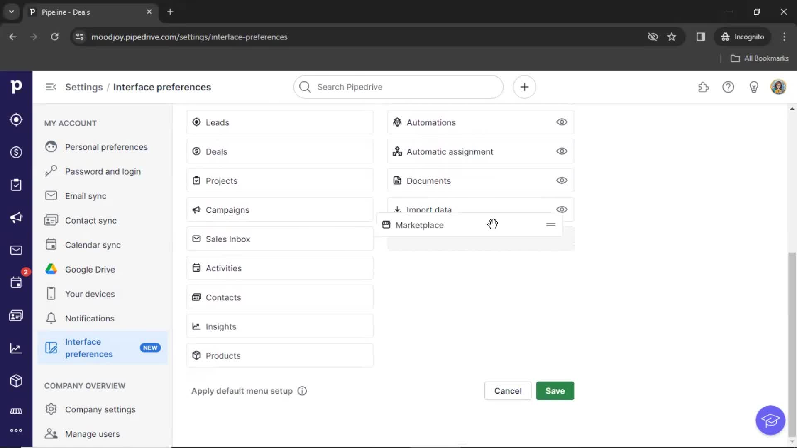Toggle visibility of Import data eye icon
Image resolution: width=797 pixels, height=448 pixels.
(x=562, y=209)
